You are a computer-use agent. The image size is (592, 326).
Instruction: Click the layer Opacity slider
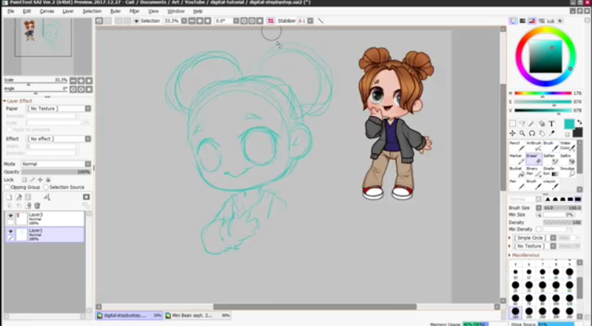point(56,172)
